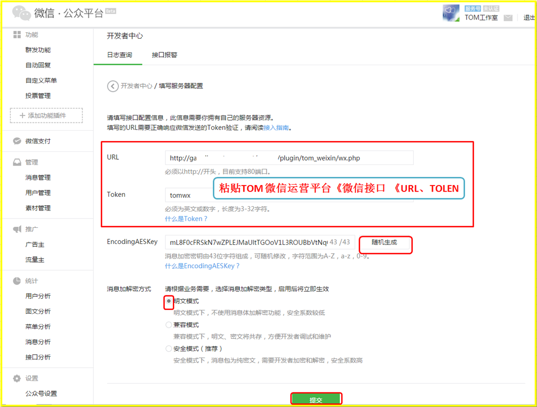Open 菜单分析 in the sidebar
537x407 pixels.
[38, 327]
